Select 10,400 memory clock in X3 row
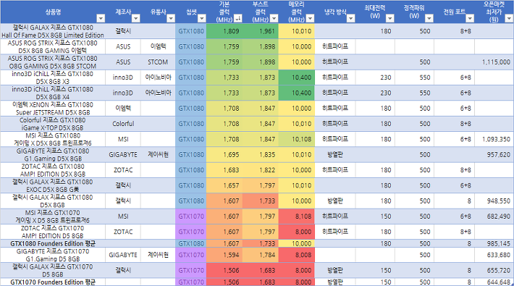Screen dimensions: 514x286 [x=297, y=77]
